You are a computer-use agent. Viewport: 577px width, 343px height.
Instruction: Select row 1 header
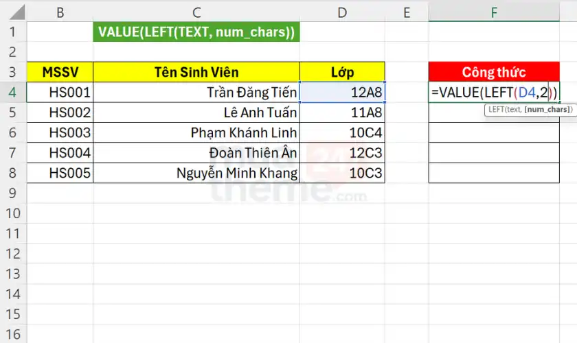pyautogui.click(x=13, y=32)
